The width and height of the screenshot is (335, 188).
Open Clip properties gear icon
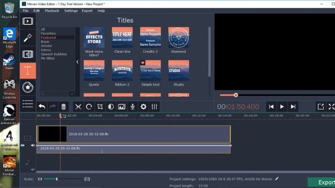pyautogui.click(x=143, y=107)
